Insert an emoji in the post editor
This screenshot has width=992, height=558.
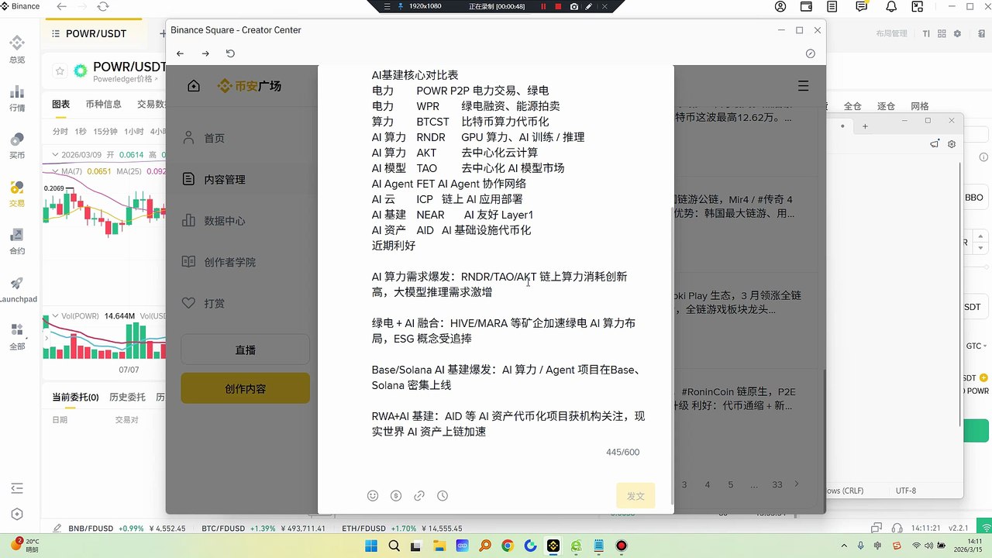373,496
